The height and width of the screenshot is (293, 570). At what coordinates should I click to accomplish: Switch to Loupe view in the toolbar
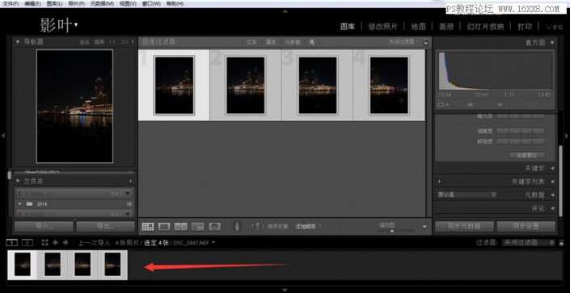point(164,227)
